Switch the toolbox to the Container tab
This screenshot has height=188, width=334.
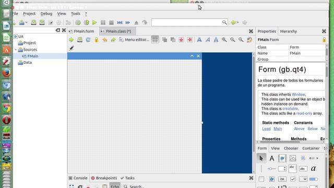click(x=311, y=148)
